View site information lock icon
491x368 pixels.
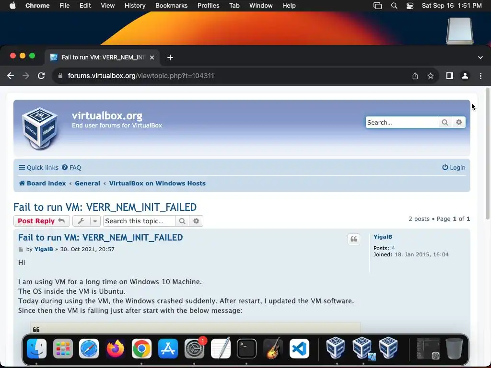click(x=60, y=76)
